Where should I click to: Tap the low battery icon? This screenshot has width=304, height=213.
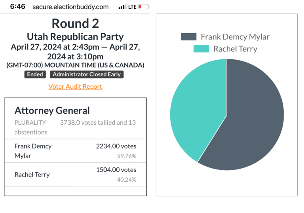pos(143,7)
